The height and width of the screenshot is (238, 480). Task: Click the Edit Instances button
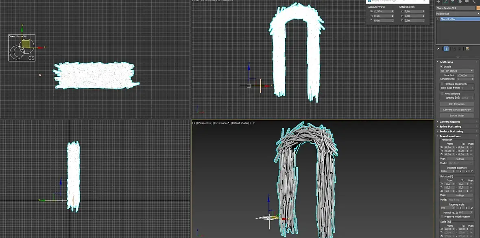coord(457,104)
